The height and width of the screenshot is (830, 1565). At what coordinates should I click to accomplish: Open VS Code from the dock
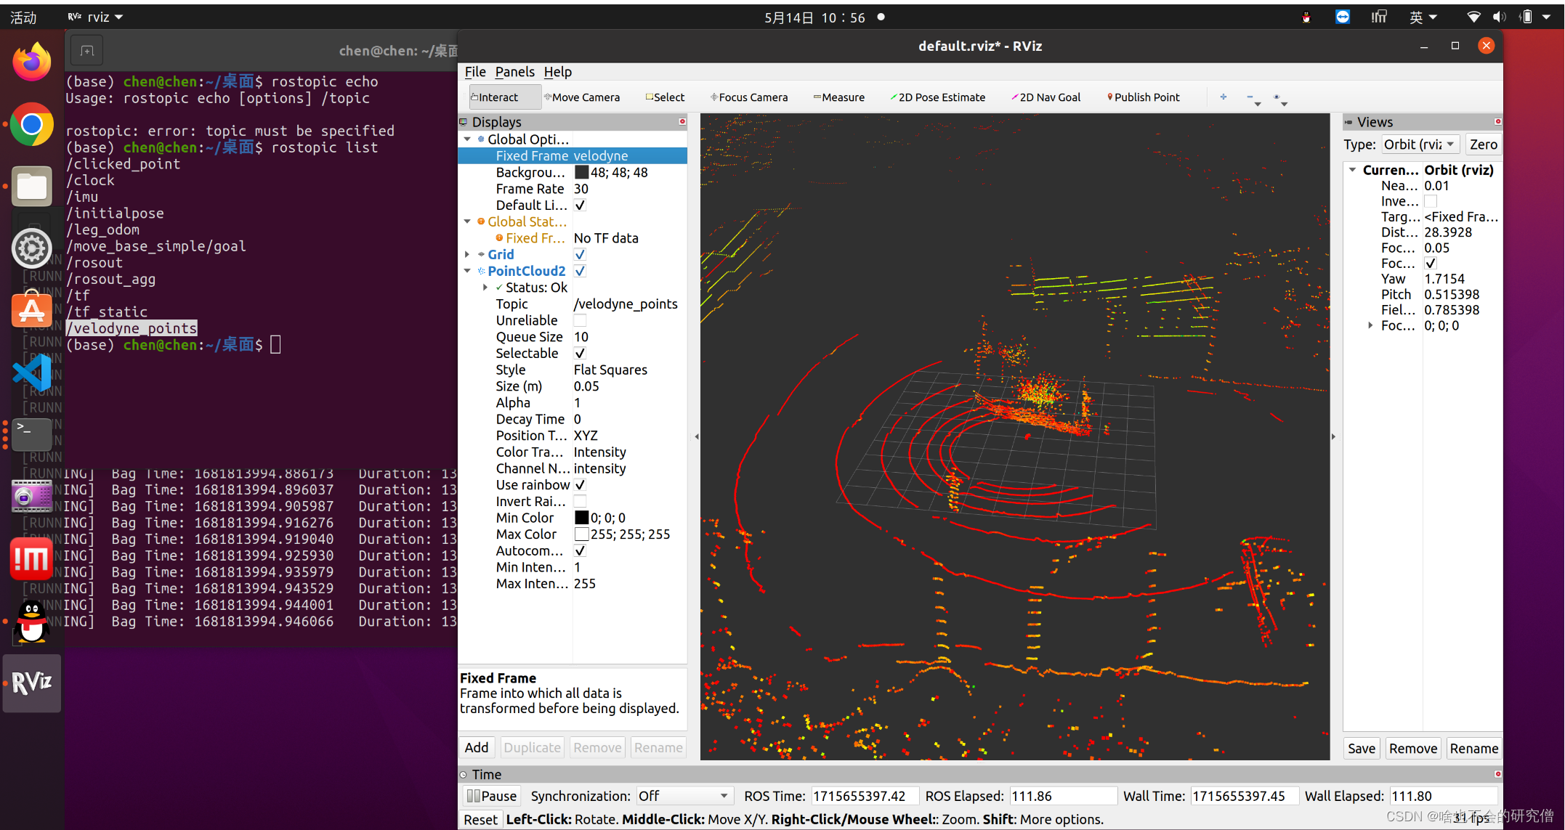click(x=31, y=373)
